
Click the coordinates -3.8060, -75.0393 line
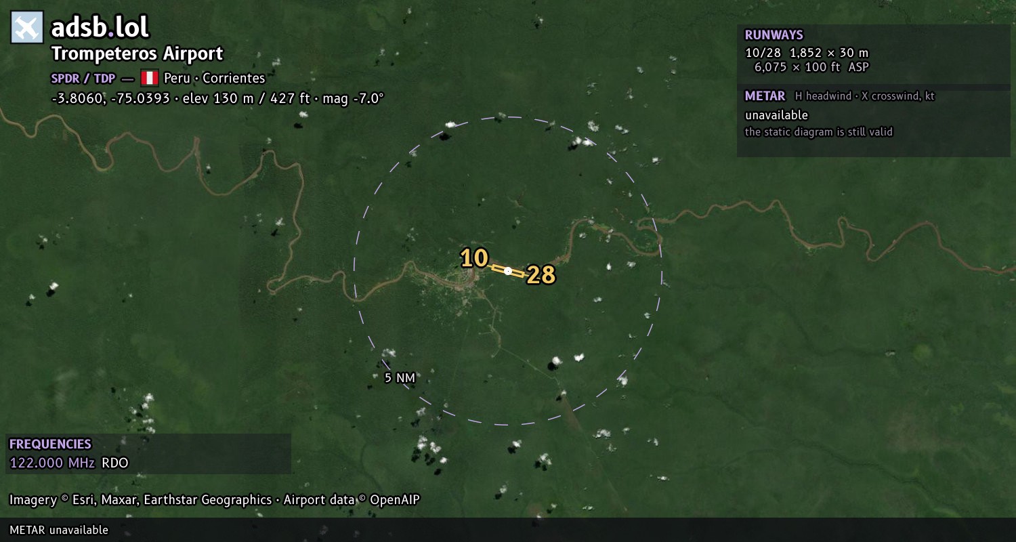point(217,98)
